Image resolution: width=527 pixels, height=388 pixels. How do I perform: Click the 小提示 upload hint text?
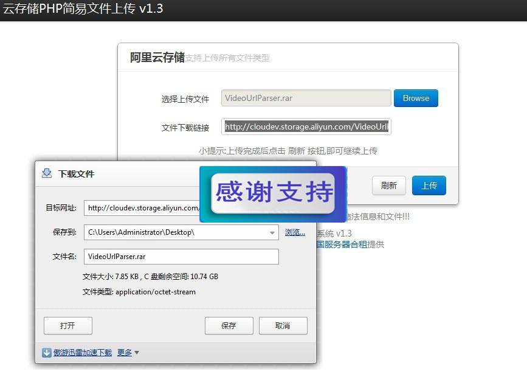[288, 151]
